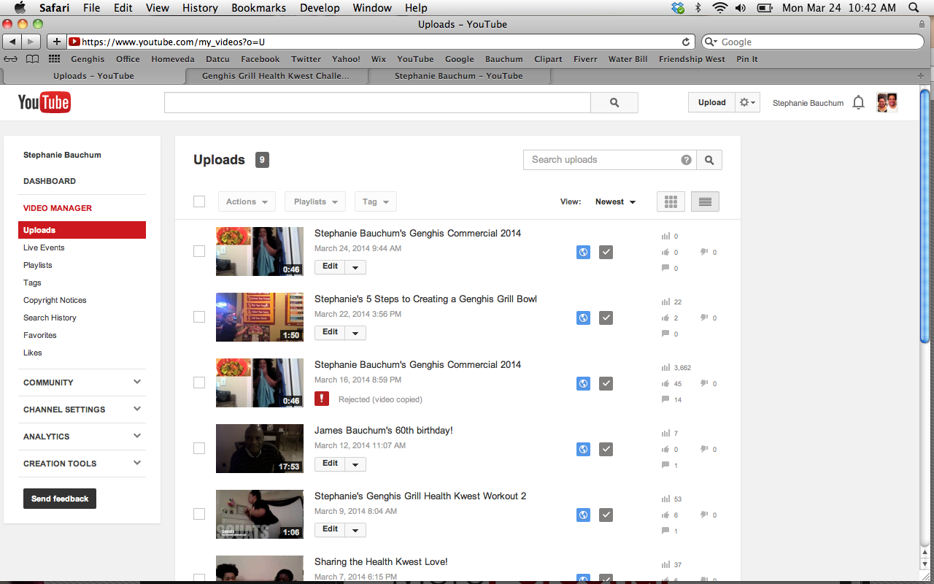
Task: Click the Stephanie Bauchum profile avatar
Action: (887, 103)
